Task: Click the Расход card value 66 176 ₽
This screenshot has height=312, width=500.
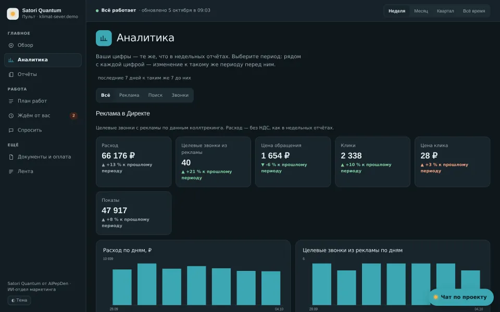Action: pyautogui.click(x=118, y=155)
